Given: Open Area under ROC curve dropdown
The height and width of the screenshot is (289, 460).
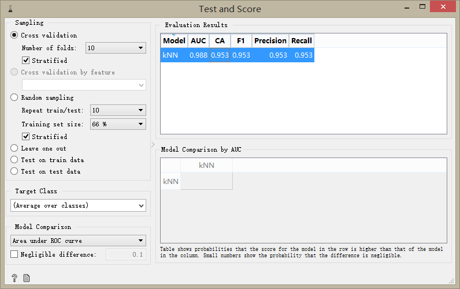Looking at the screenshot, I should pos(78,241).
